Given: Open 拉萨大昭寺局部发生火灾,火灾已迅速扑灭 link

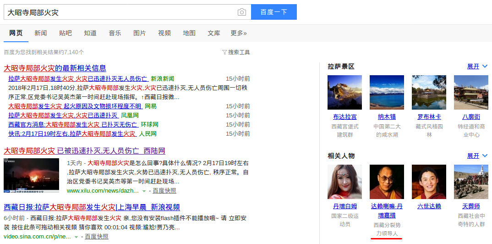Looking at the screenshot, I should [63, 115].
